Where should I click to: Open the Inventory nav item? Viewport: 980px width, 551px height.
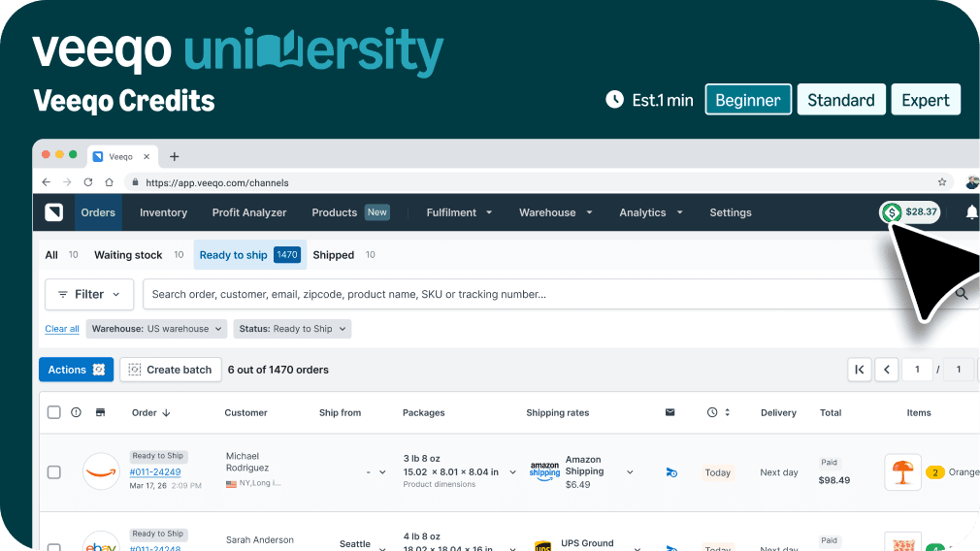click(x=163, y=212)
